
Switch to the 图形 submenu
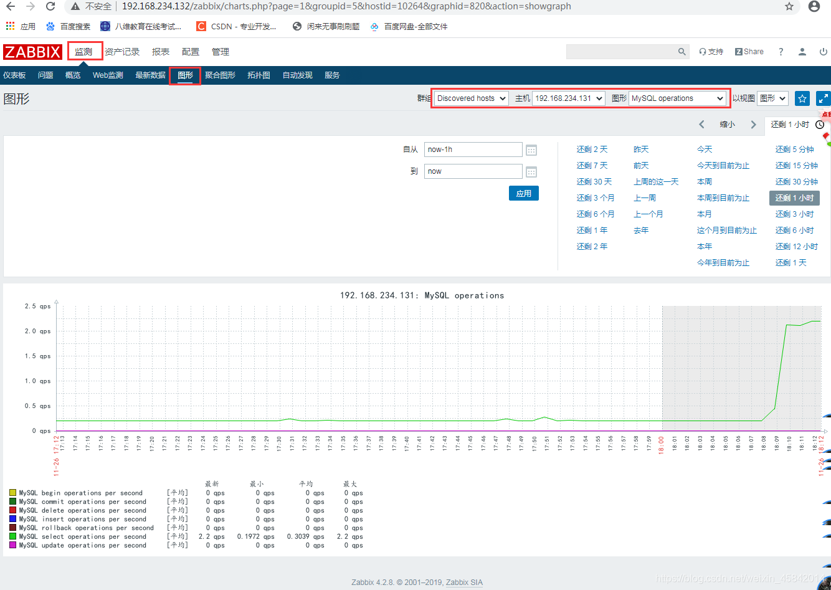click(185, 75)
